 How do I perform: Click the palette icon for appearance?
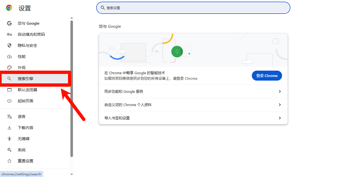coord(9,68)
